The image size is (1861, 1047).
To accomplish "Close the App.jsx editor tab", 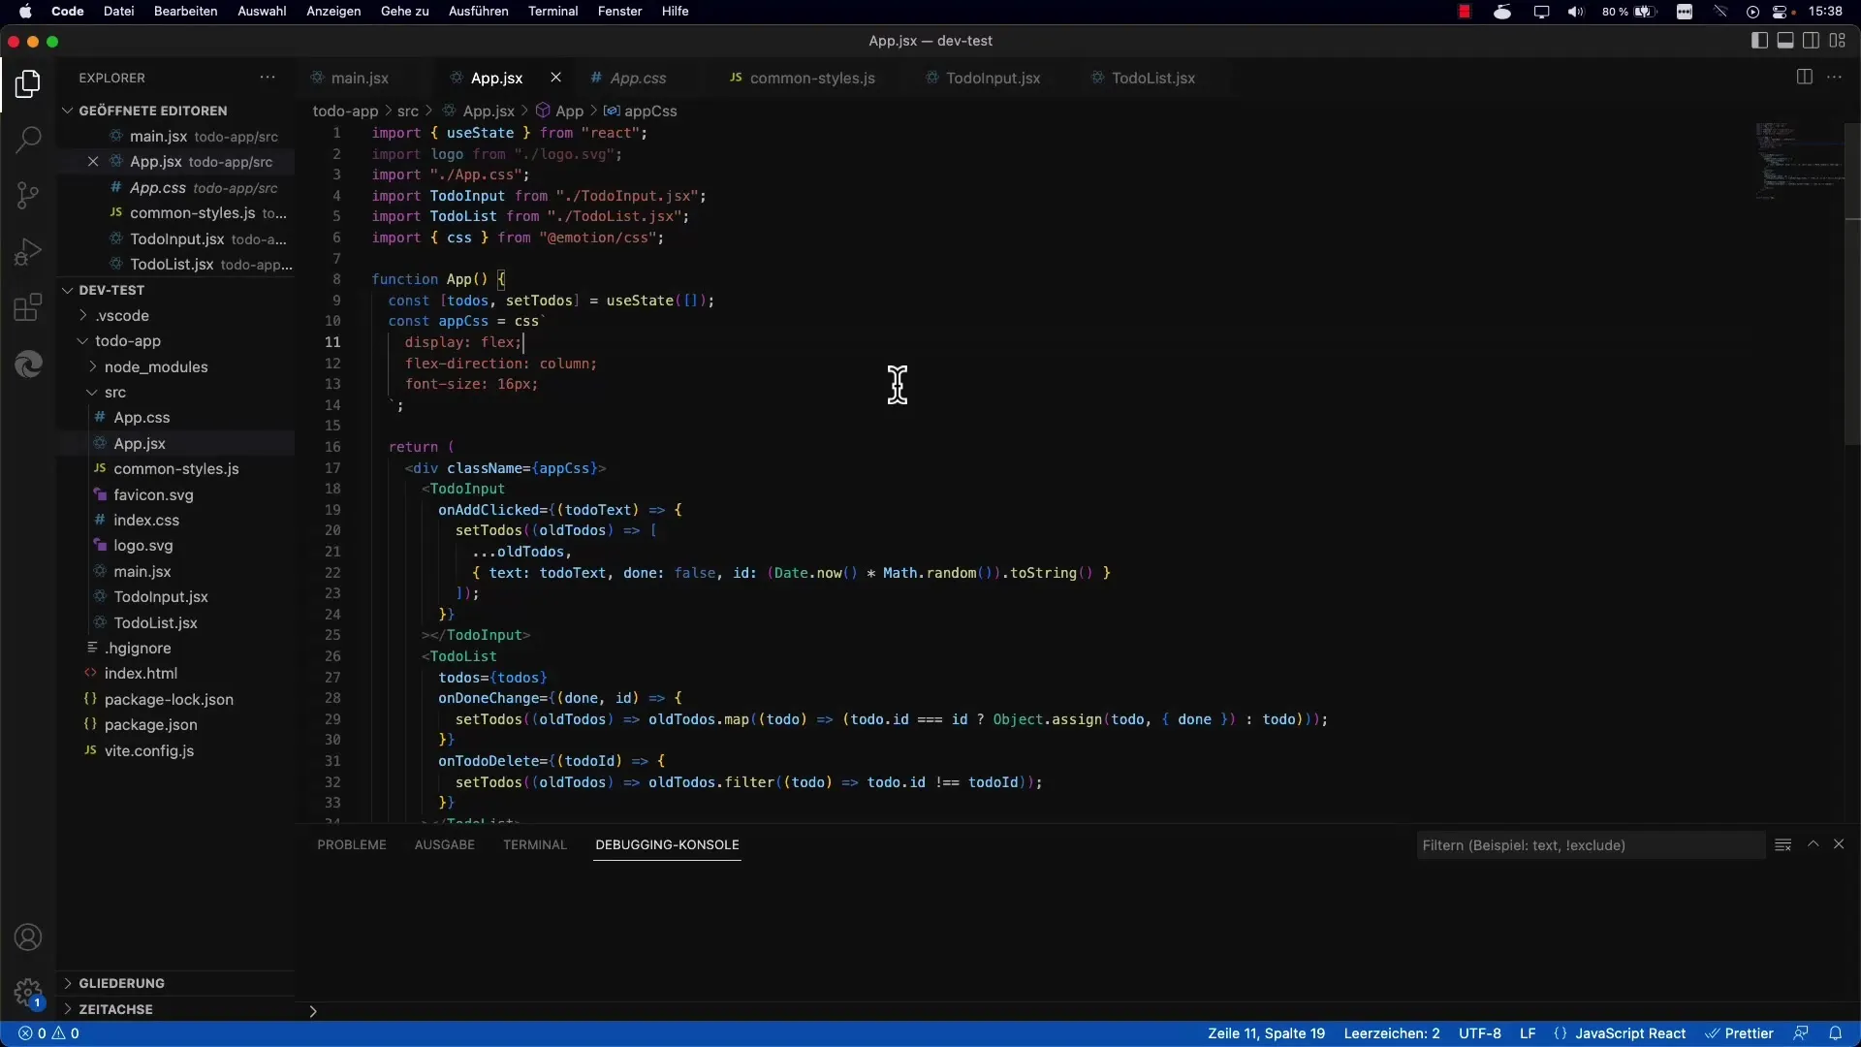I will pos(555,78).
